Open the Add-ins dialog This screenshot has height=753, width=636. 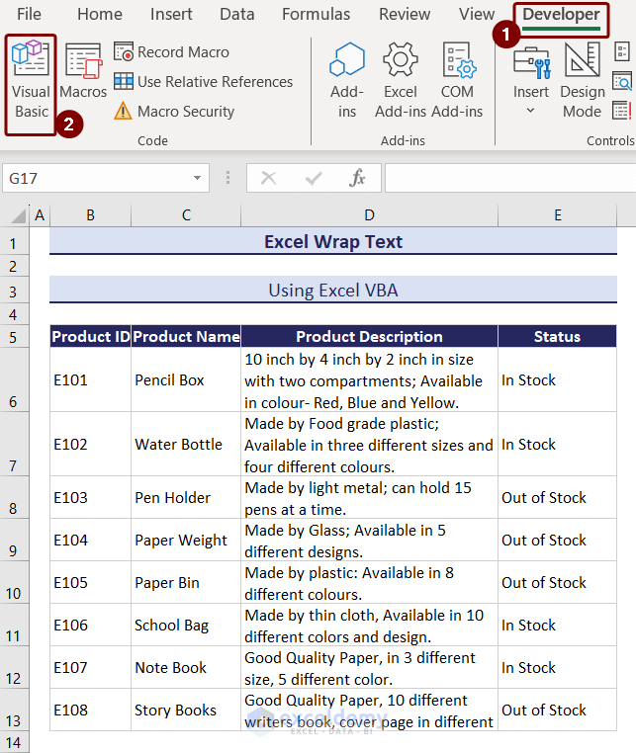pos(346,80)
